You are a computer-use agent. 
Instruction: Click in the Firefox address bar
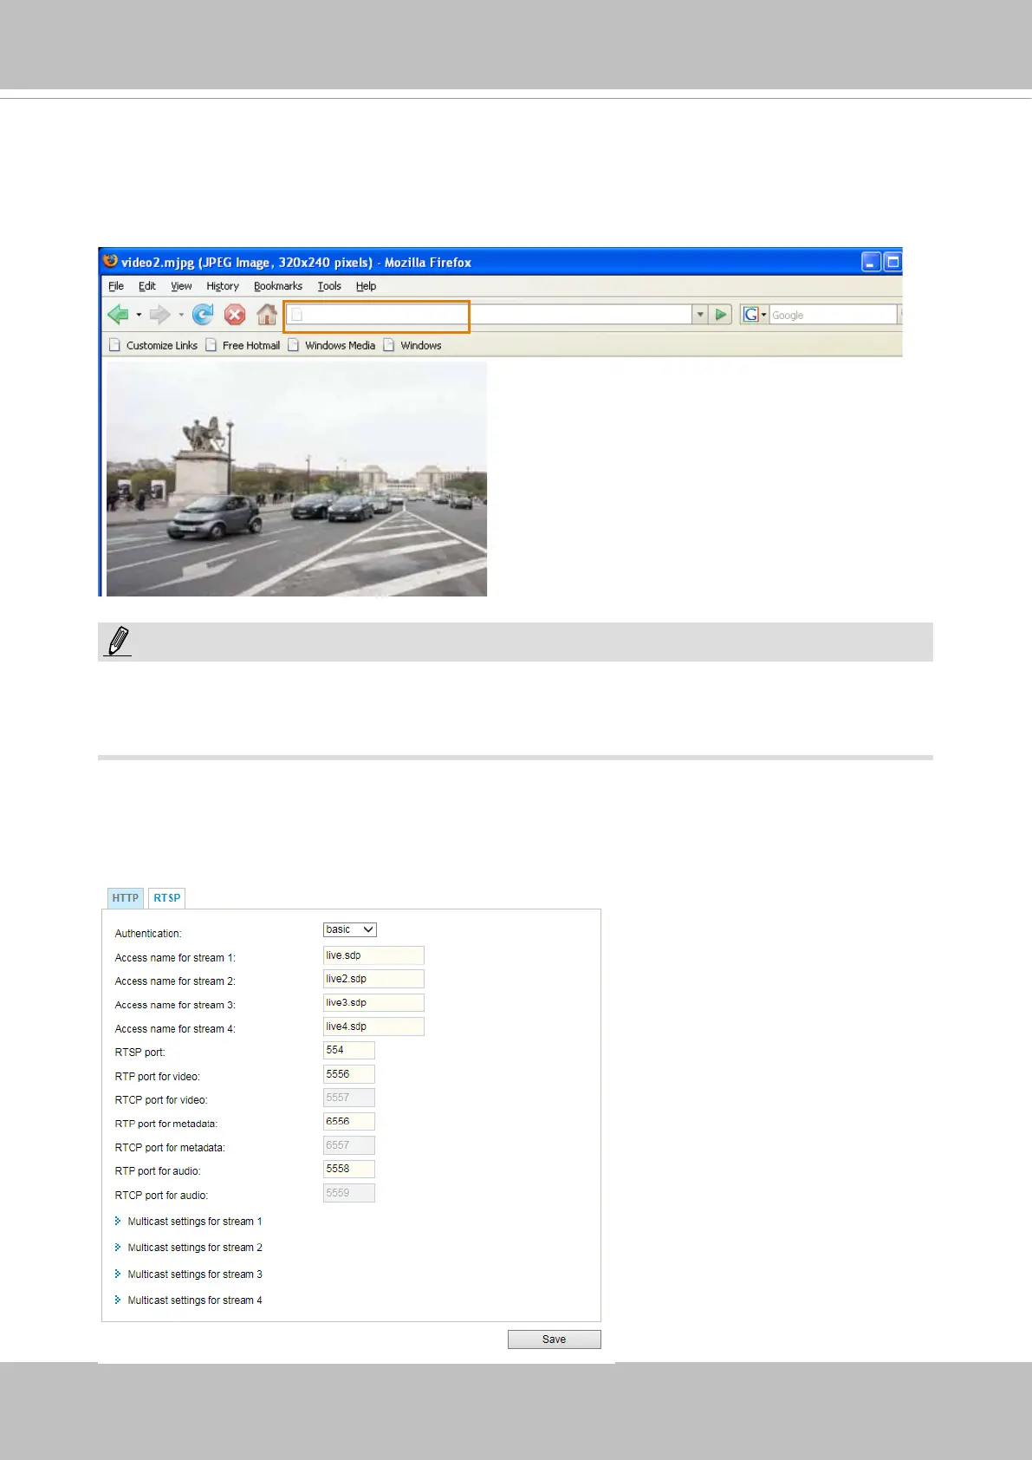(x=490, y=315)
